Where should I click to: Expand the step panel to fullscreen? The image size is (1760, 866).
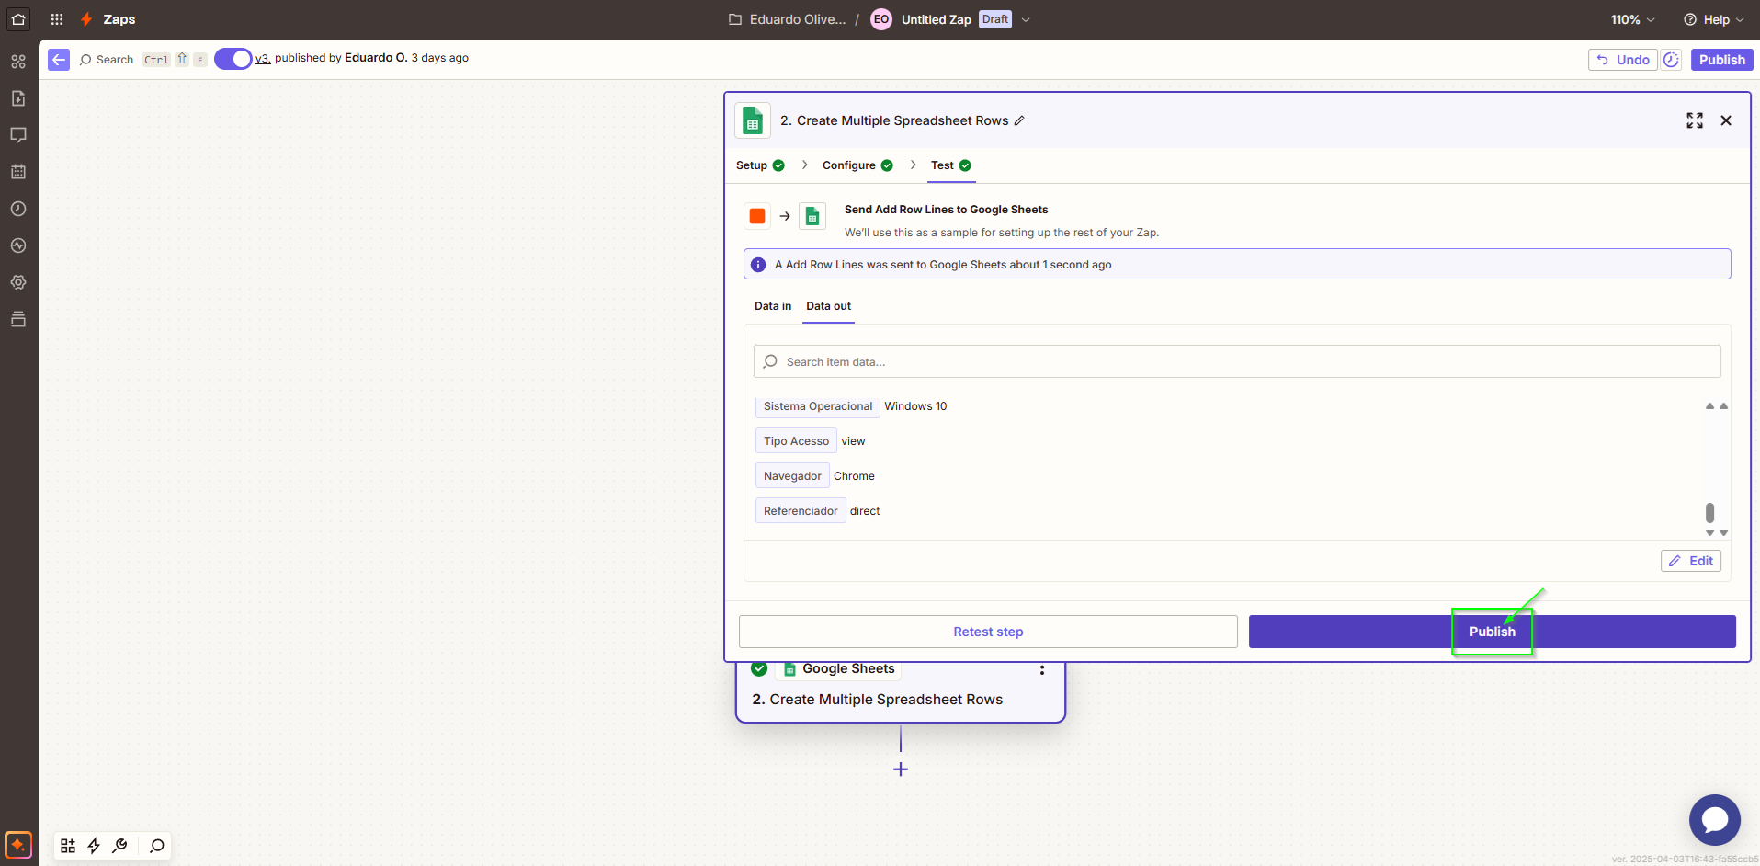click(1695, 120)
